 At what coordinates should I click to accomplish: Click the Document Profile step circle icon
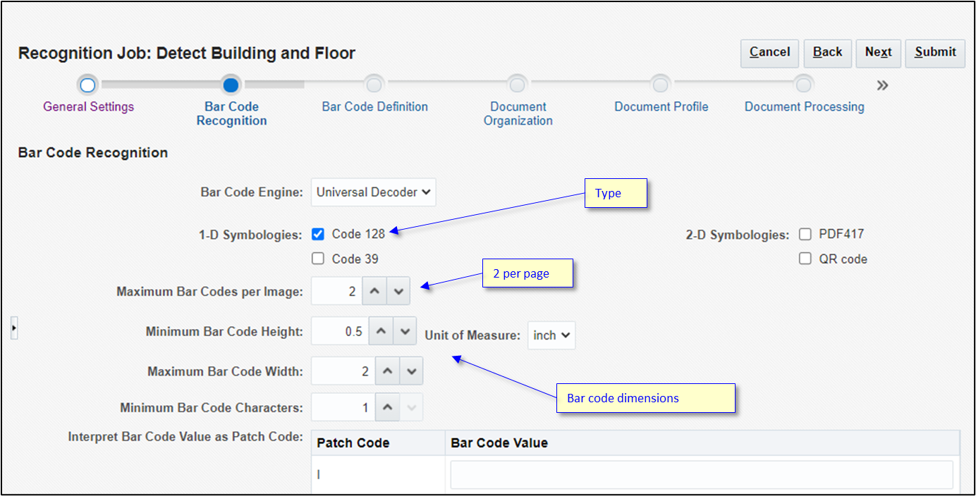[x=660, y=85]
